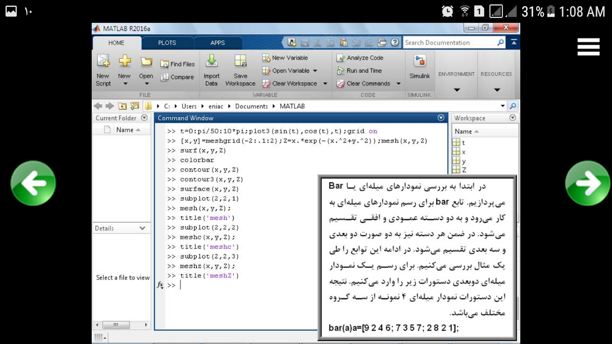Image resolution: width=612 pixels, height=344 pixels.
Task: Click Users in the folder path
Action: pos(189,106)
